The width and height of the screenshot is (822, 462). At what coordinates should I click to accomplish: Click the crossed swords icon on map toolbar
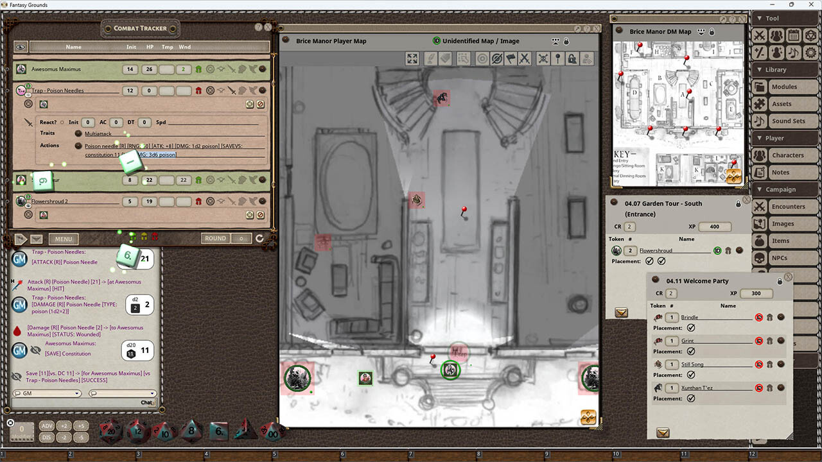[526, 58]
